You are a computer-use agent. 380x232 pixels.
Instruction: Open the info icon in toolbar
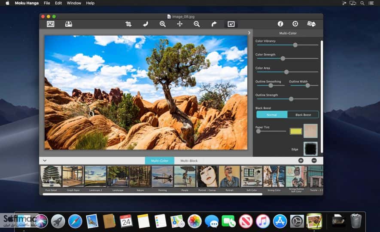click(280, 24)
